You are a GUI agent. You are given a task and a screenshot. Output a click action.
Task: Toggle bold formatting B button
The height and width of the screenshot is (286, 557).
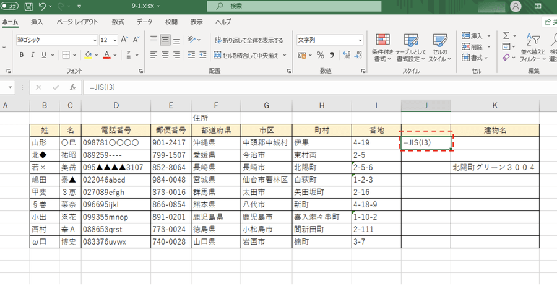click(22, 55)
